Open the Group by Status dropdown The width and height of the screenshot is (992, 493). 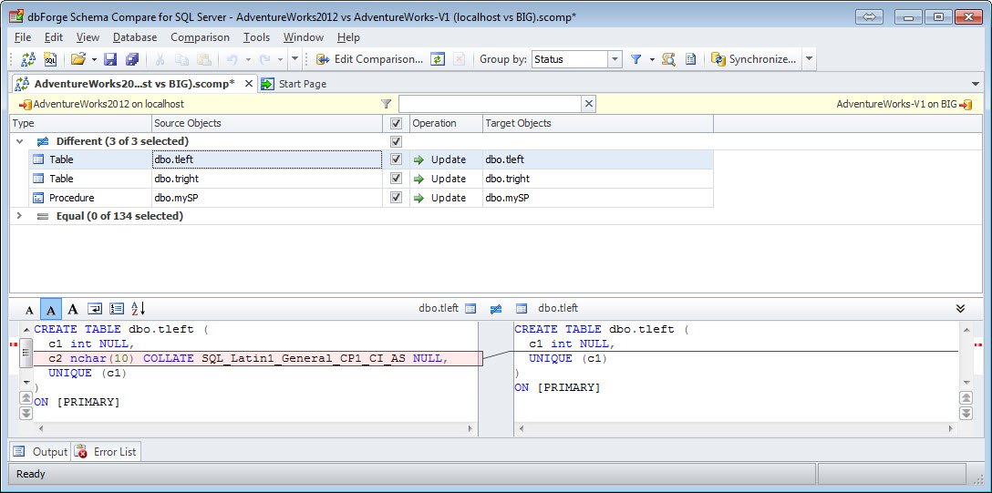pyautogui.click(x=615, y=59)
